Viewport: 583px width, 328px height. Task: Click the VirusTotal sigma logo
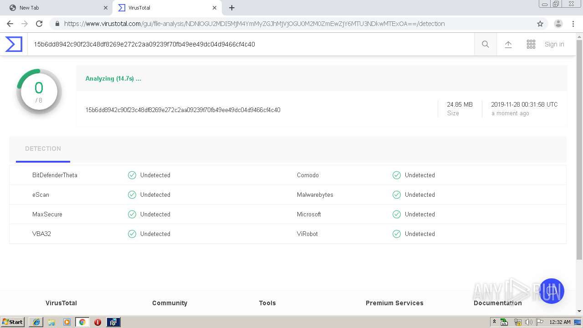14,44
